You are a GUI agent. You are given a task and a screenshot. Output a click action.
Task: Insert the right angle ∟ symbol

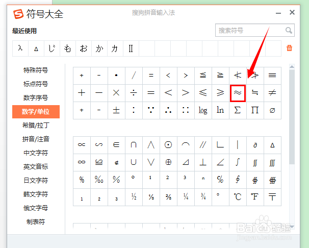click(220, 145)
